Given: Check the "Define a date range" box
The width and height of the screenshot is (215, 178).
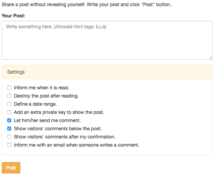Looking at the screenshot, I should tap(9, 104).
